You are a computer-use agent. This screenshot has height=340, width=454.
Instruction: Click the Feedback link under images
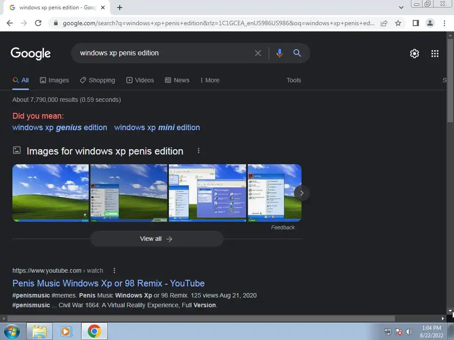282,228
